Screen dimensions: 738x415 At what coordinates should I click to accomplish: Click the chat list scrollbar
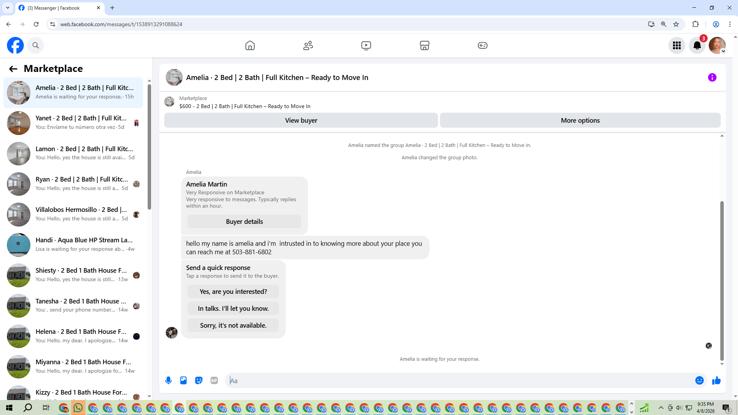pos(149,146)
